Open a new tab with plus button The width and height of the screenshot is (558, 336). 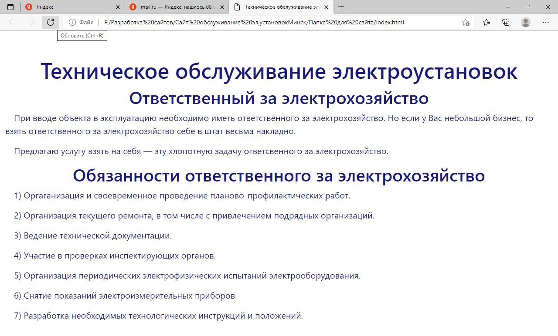click(x=341, y=7)
